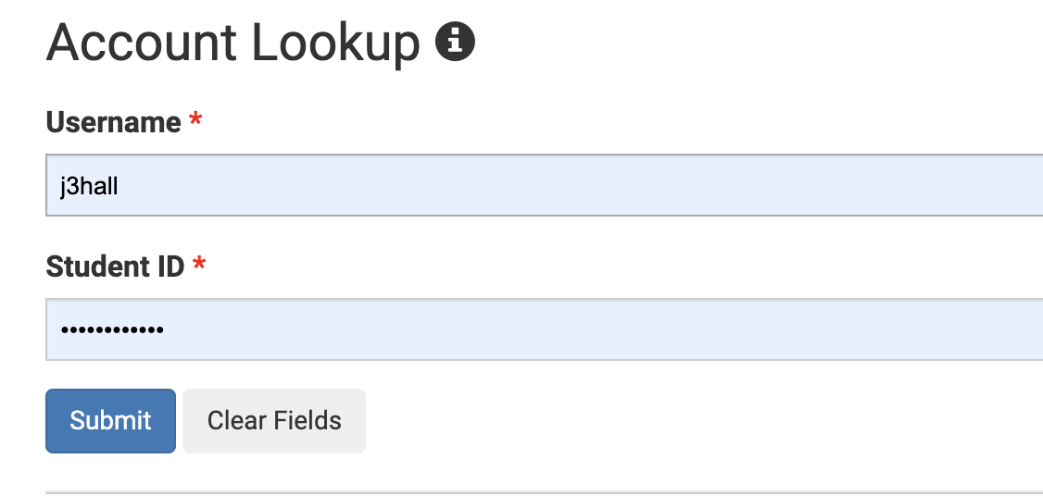Place cursor on the masked Student ID dots
This screenshot has width=1043, height=496.
coord(112,329)
